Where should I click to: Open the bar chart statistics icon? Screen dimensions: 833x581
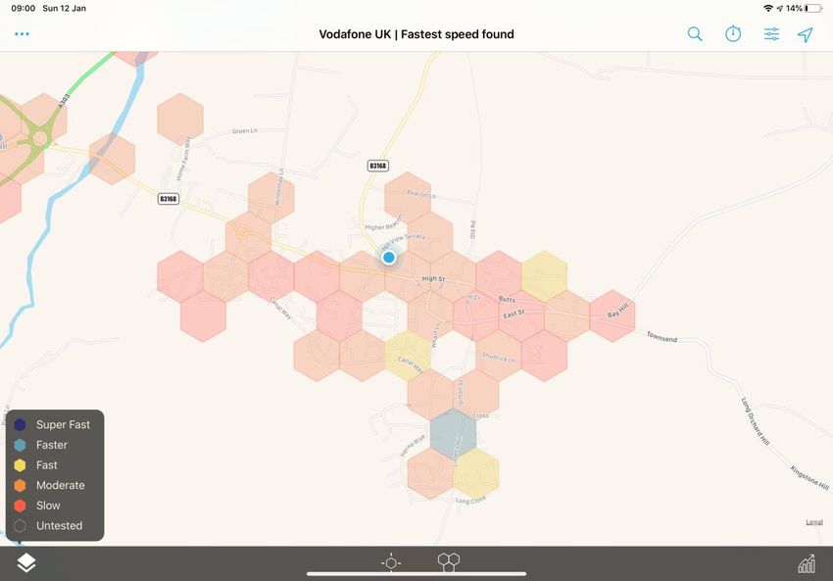tap(807, 563)
